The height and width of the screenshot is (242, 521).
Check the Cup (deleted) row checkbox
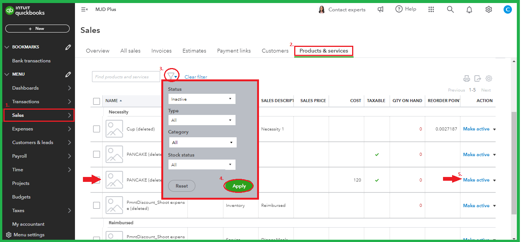point(96,129)
